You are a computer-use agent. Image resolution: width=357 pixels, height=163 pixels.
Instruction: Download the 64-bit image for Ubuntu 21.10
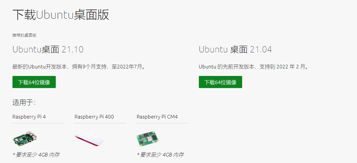coord(34,82)
